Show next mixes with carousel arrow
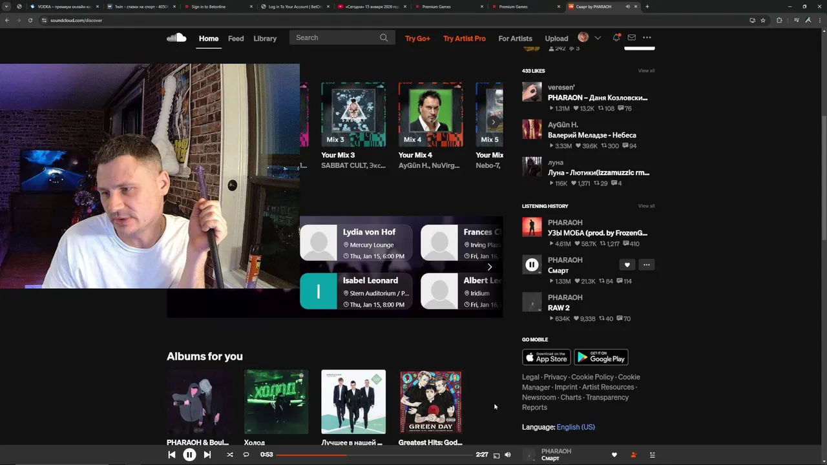The image size is (827, 465). pos(494,122)
